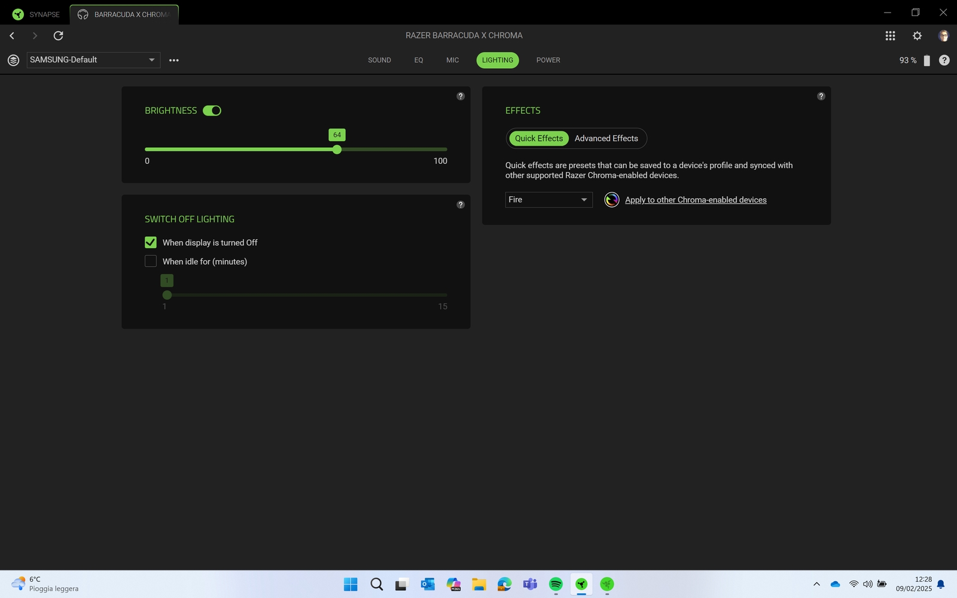Enable When idle for (minutes) checkbox

[151, 261]
